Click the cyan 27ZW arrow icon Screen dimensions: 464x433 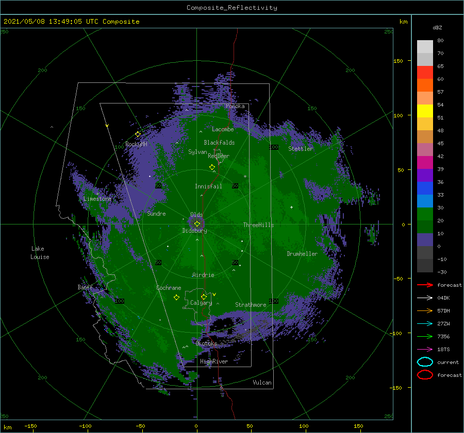tap(425, 324)
